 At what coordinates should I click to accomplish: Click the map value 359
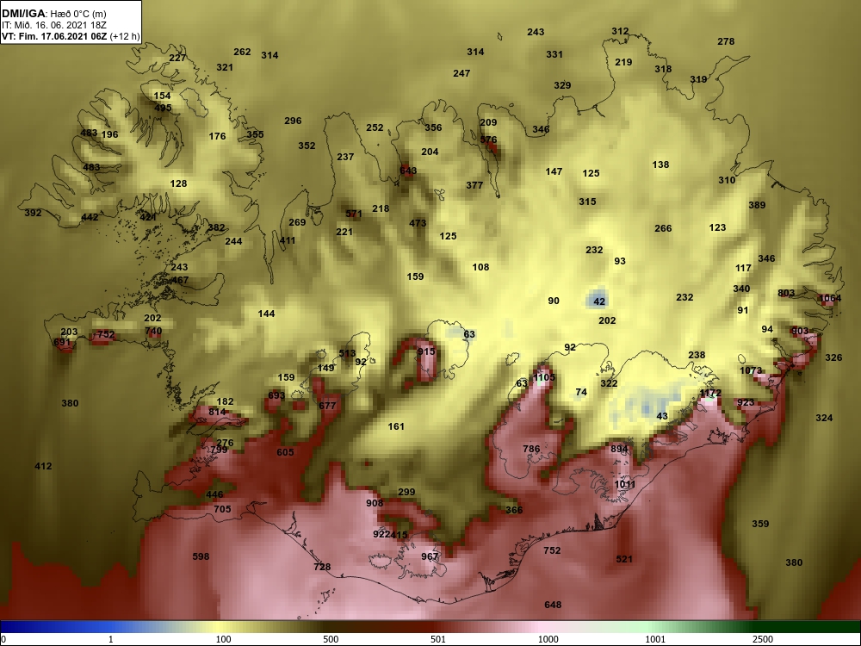(x=760, y=524)
